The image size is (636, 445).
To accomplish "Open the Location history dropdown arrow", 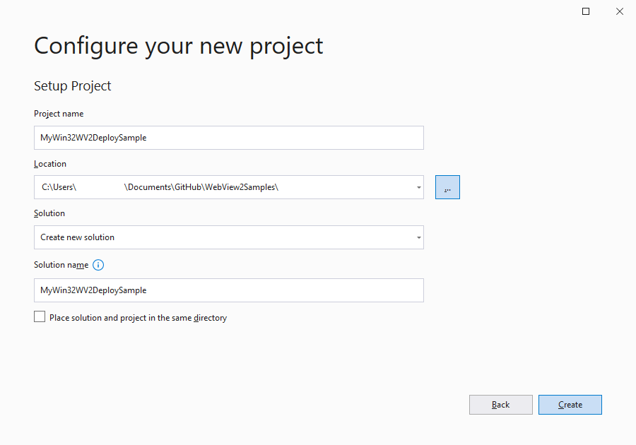I will pos(417,186).
